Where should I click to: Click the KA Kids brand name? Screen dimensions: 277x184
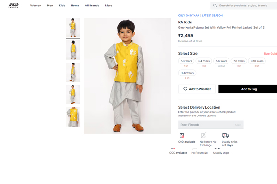(x=185, y=22)
